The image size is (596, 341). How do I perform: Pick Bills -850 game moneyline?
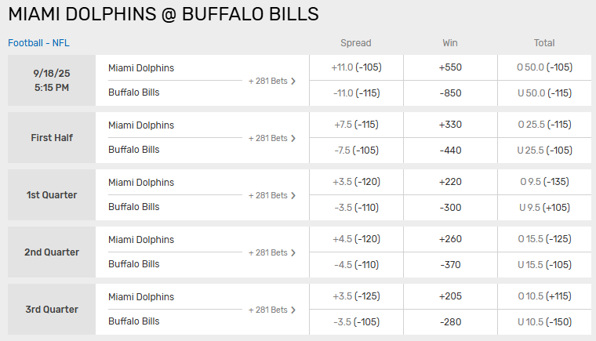click(x=450, y=93)
